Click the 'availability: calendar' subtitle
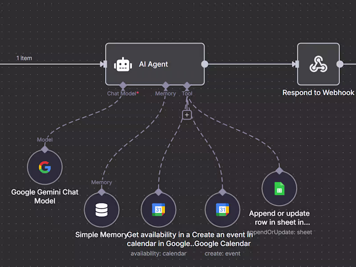 coord(158,253)
